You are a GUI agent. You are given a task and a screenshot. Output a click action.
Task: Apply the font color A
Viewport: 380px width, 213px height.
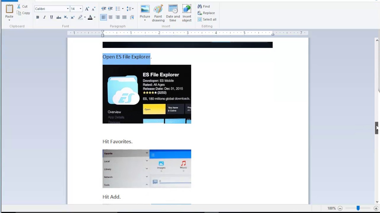(x=90, y=17)
